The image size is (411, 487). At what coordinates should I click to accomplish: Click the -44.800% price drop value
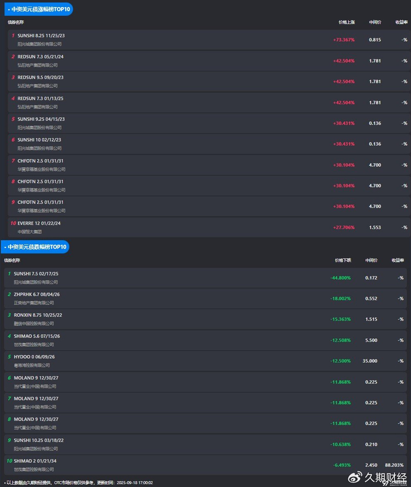point(341,278)
